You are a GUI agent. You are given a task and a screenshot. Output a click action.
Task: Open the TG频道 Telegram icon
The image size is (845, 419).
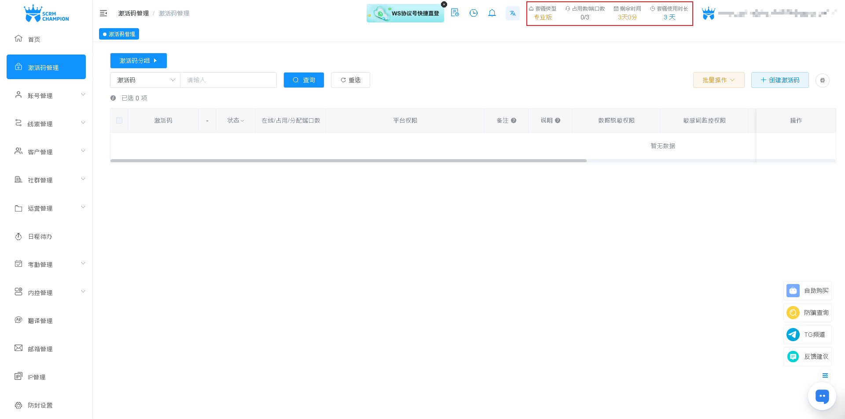coord(793,335)
